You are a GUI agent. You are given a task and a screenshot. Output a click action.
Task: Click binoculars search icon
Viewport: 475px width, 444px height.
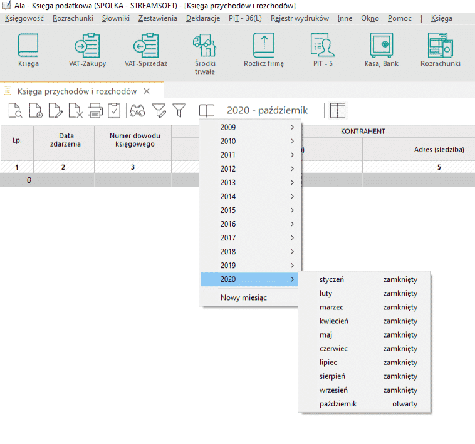pos(137,110)
